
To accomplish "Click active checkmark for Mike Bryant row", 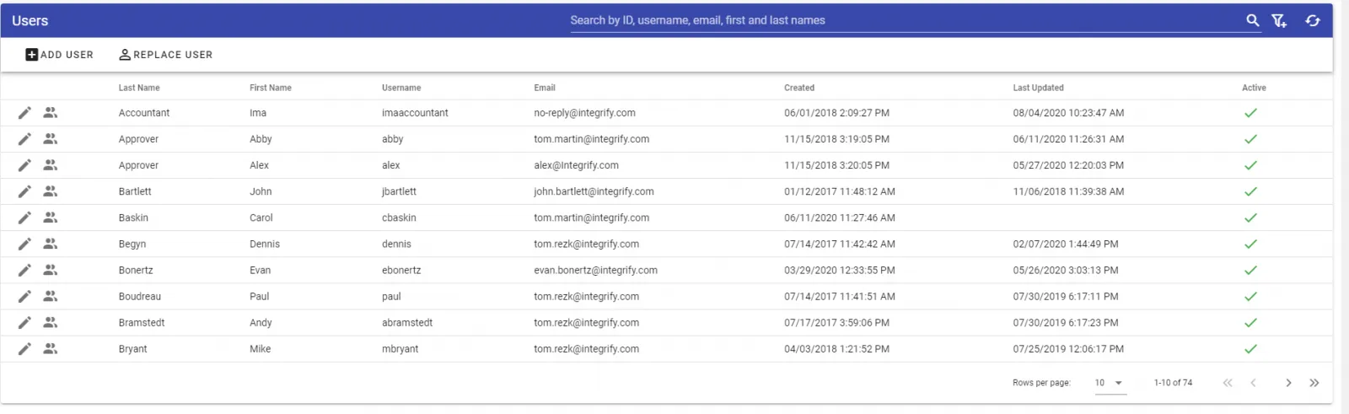I will (1250, 348).
